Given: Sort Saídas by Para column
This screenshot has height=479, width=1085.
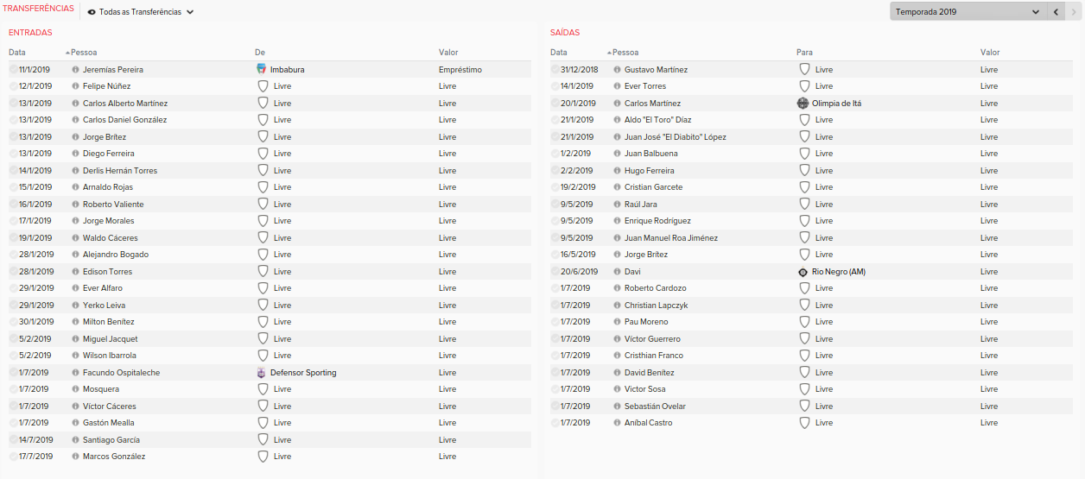Looking at the screenshot, I should click(804, 53).
